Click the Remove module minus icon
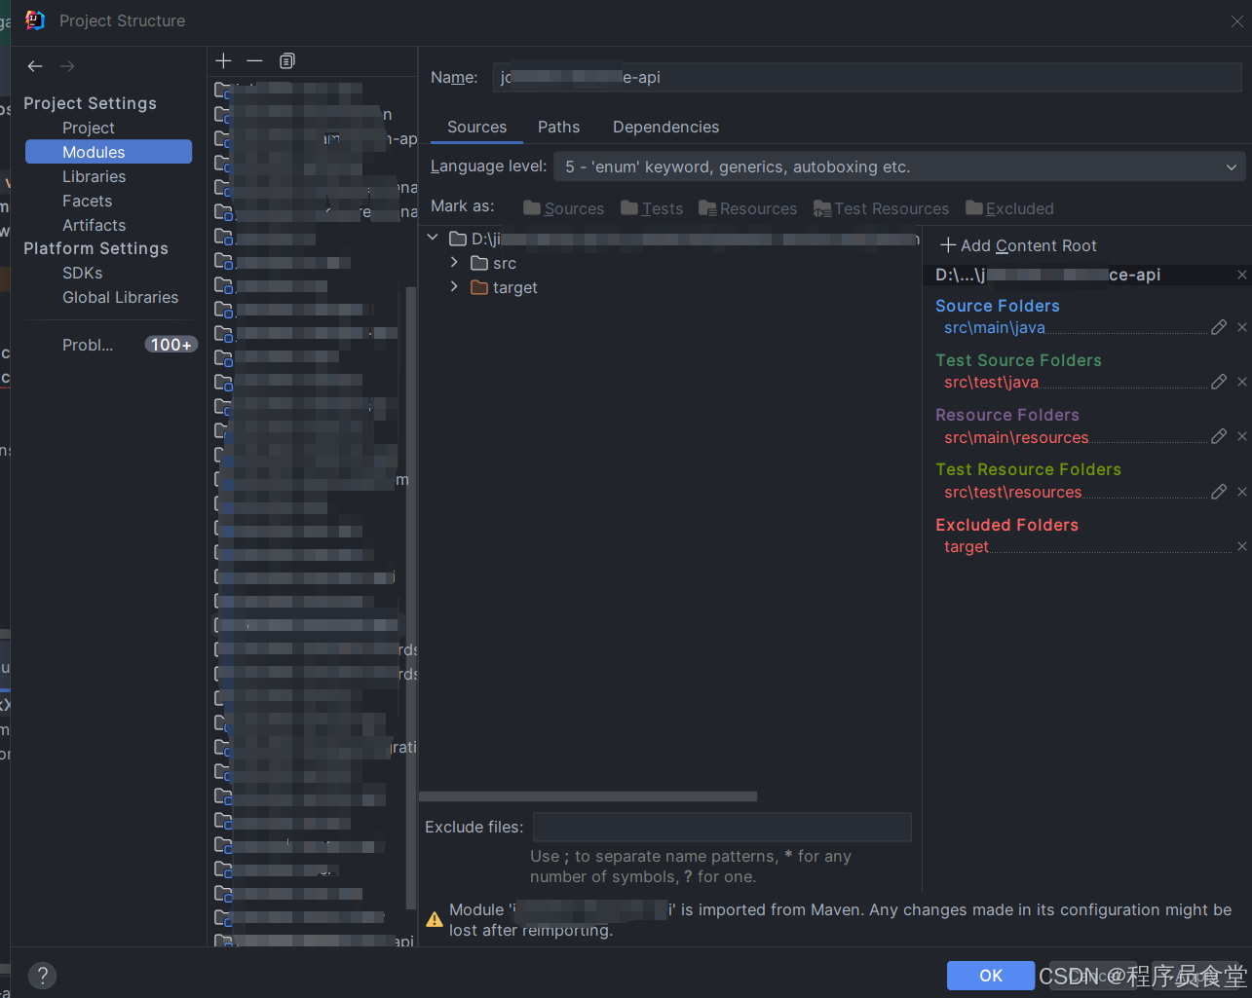The image size is (1252, 998). (x=254, y=60)
